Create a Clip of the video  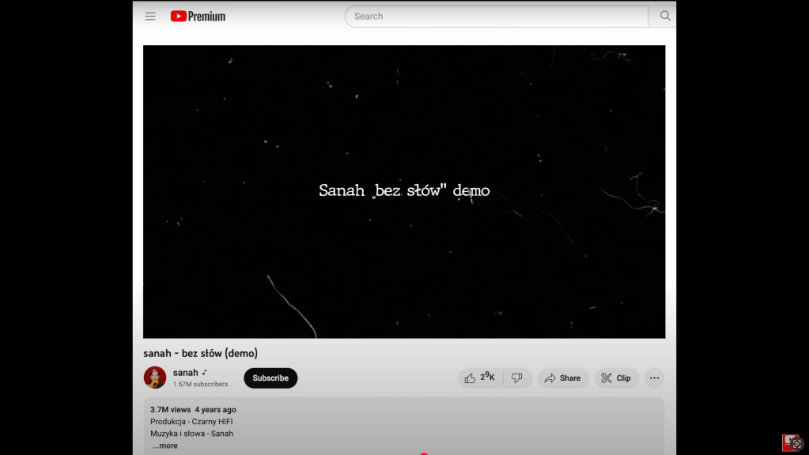616,378
